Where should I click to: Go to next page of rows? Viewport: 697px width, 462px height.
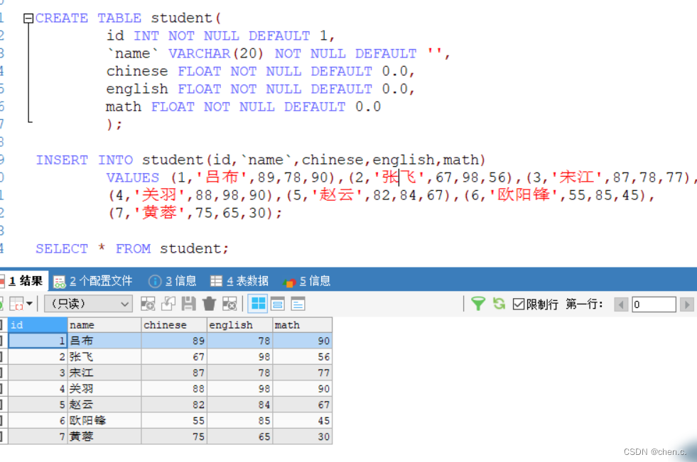(x=687, y=304)
